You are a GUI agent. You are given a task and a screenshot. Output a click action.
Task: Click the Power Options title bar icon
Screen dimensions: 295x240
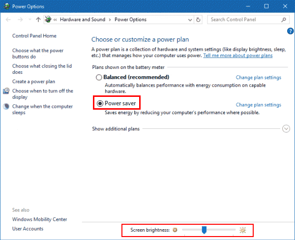[x=6, y=6]
